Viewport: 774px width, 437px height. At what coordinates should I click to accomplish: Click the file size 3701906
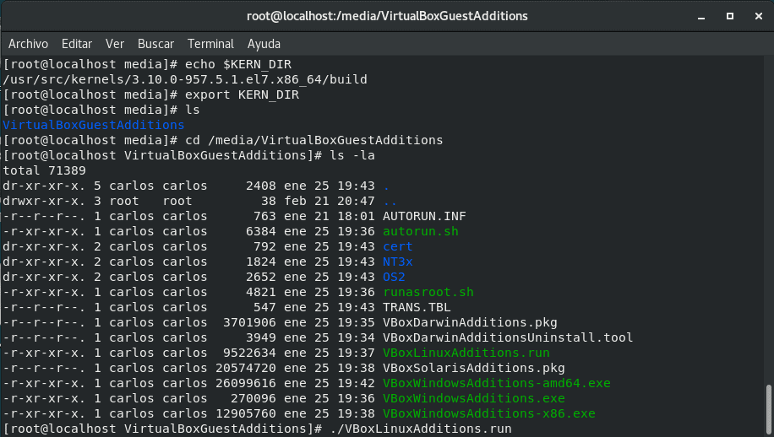point(249,323)
